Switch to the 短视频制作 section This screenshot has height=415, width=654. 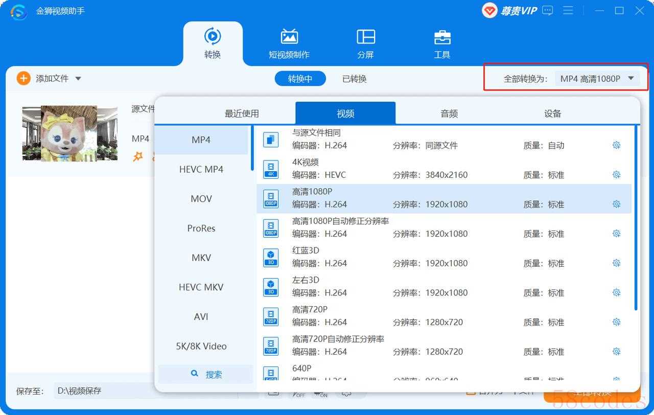click(x=289, y=44)
